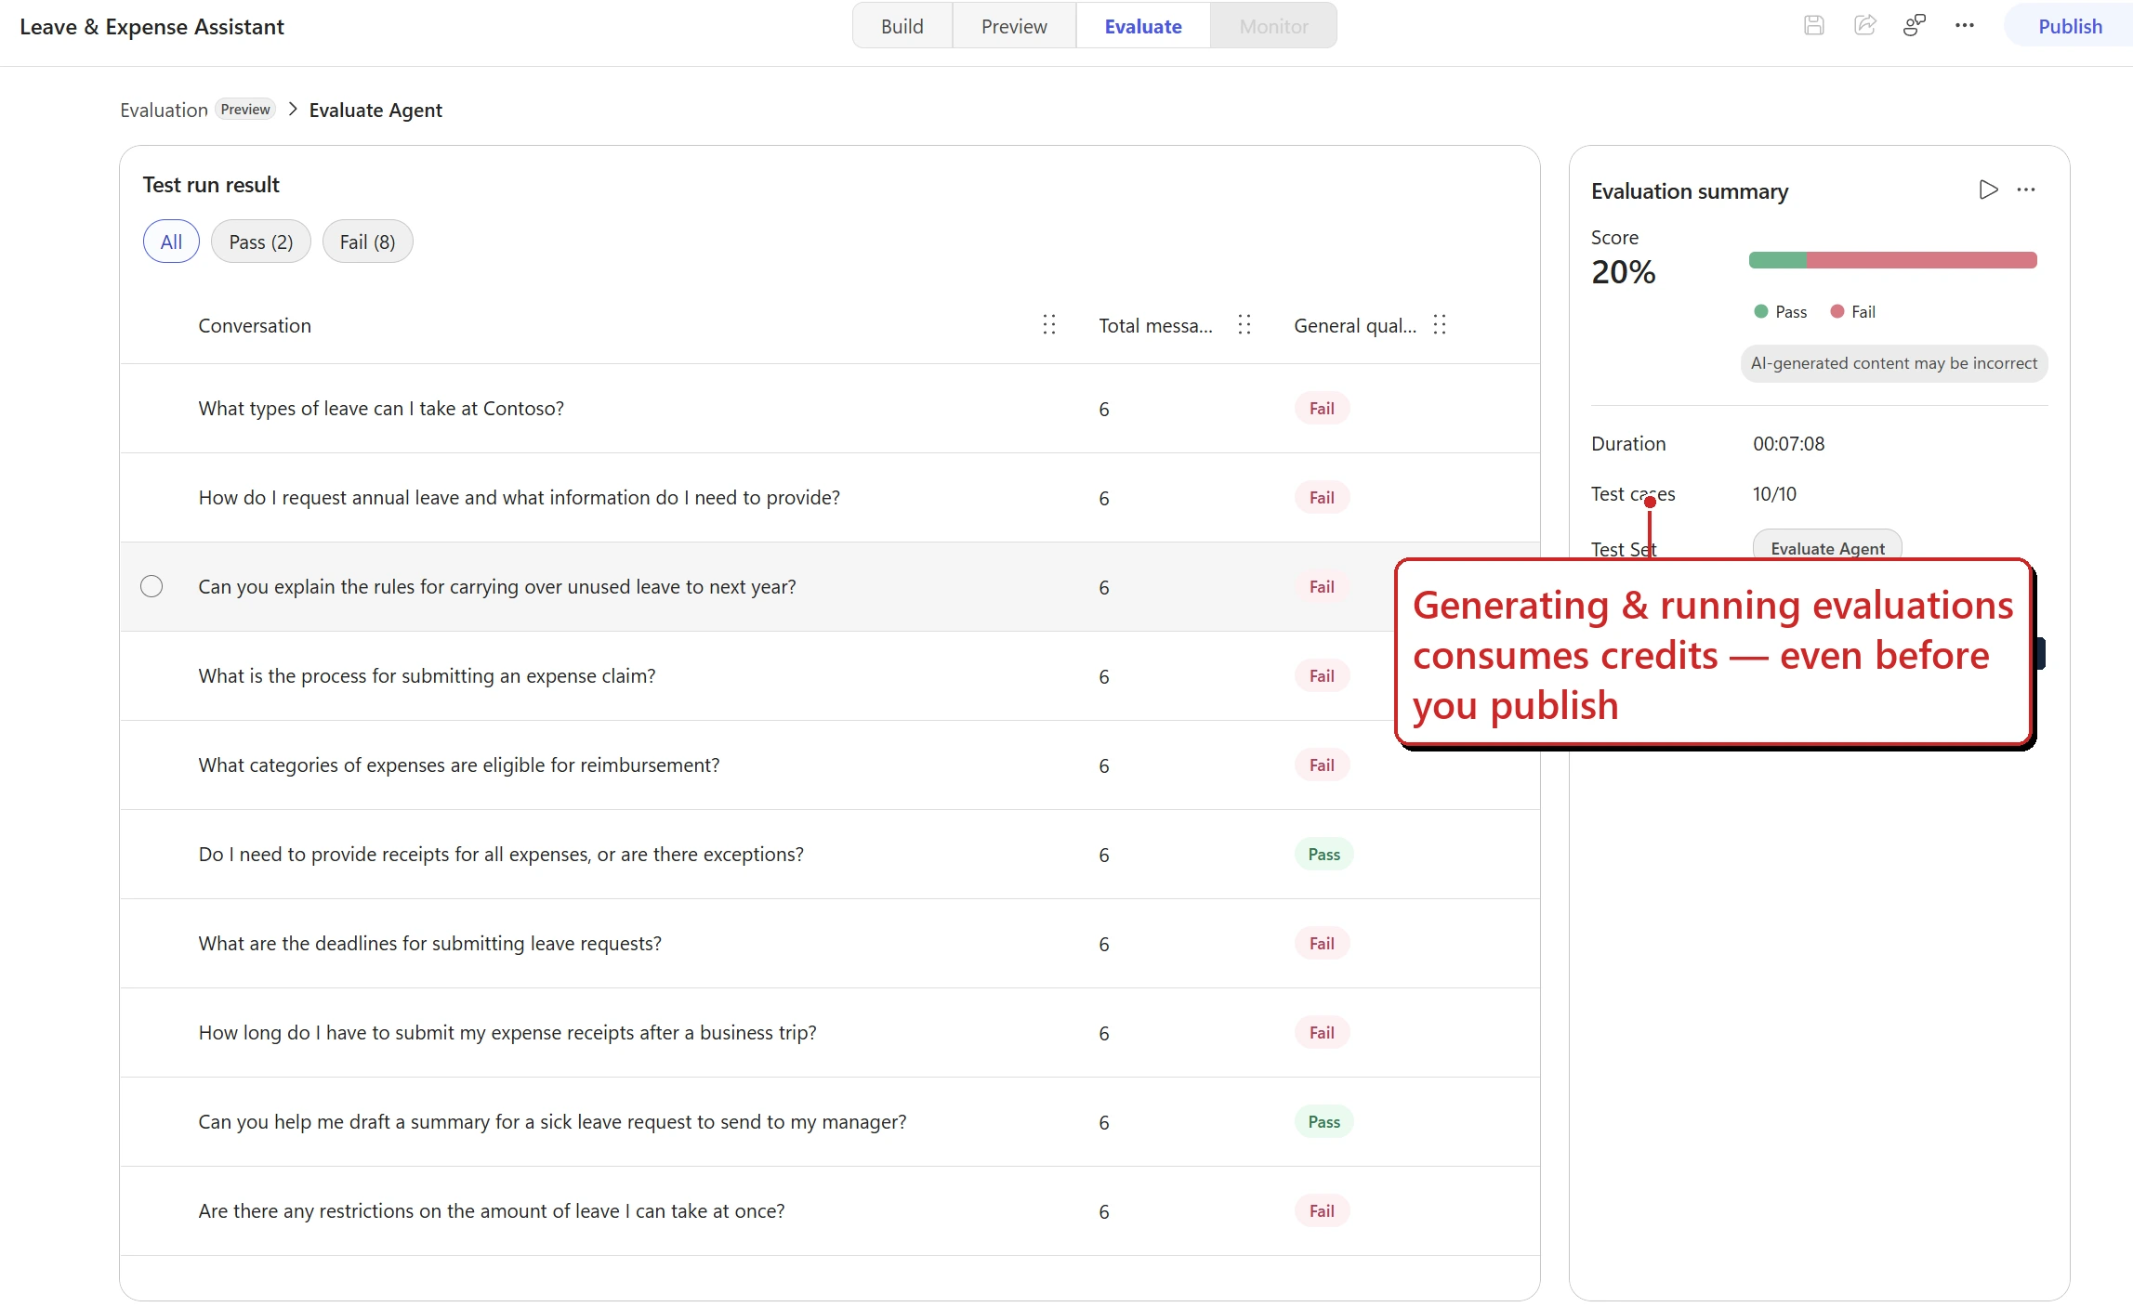Select the carrying over unused leave row radio

coord(151,586)
